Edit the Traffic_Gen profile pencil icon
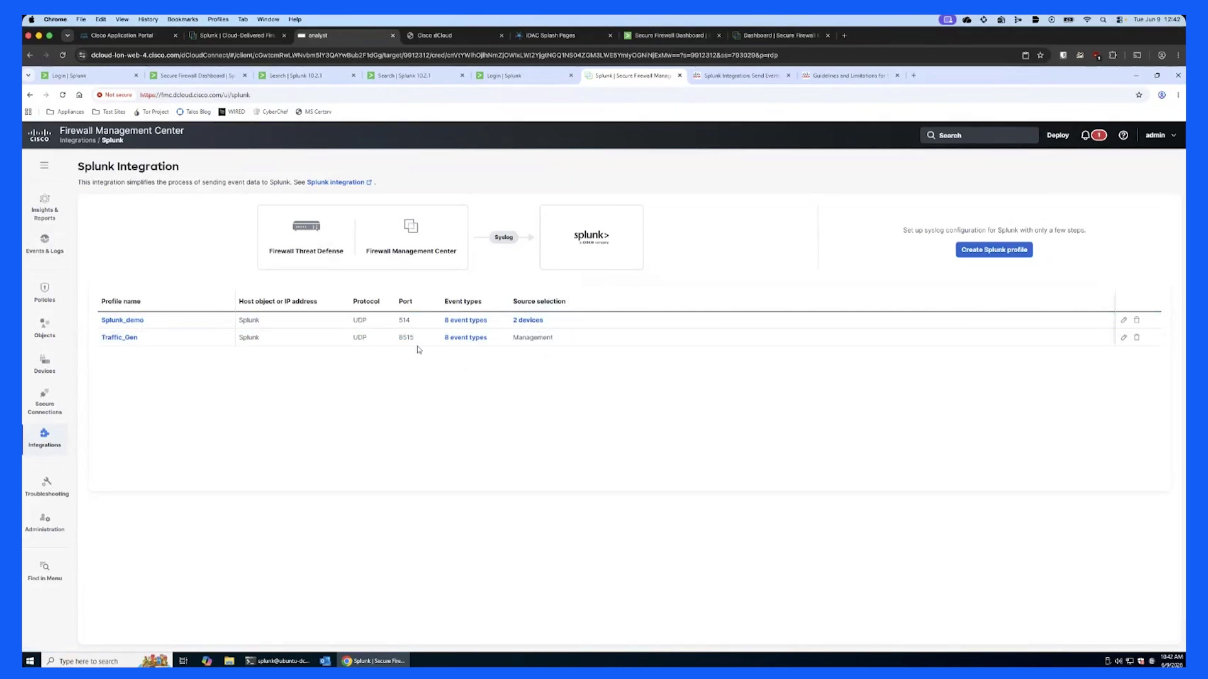 coord(1124,338)
